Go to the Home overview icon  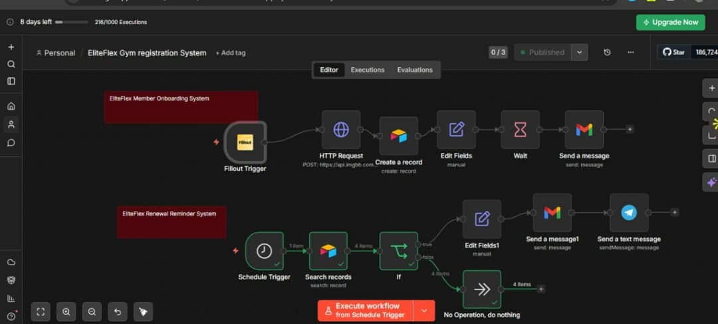[x=11, y=106]
